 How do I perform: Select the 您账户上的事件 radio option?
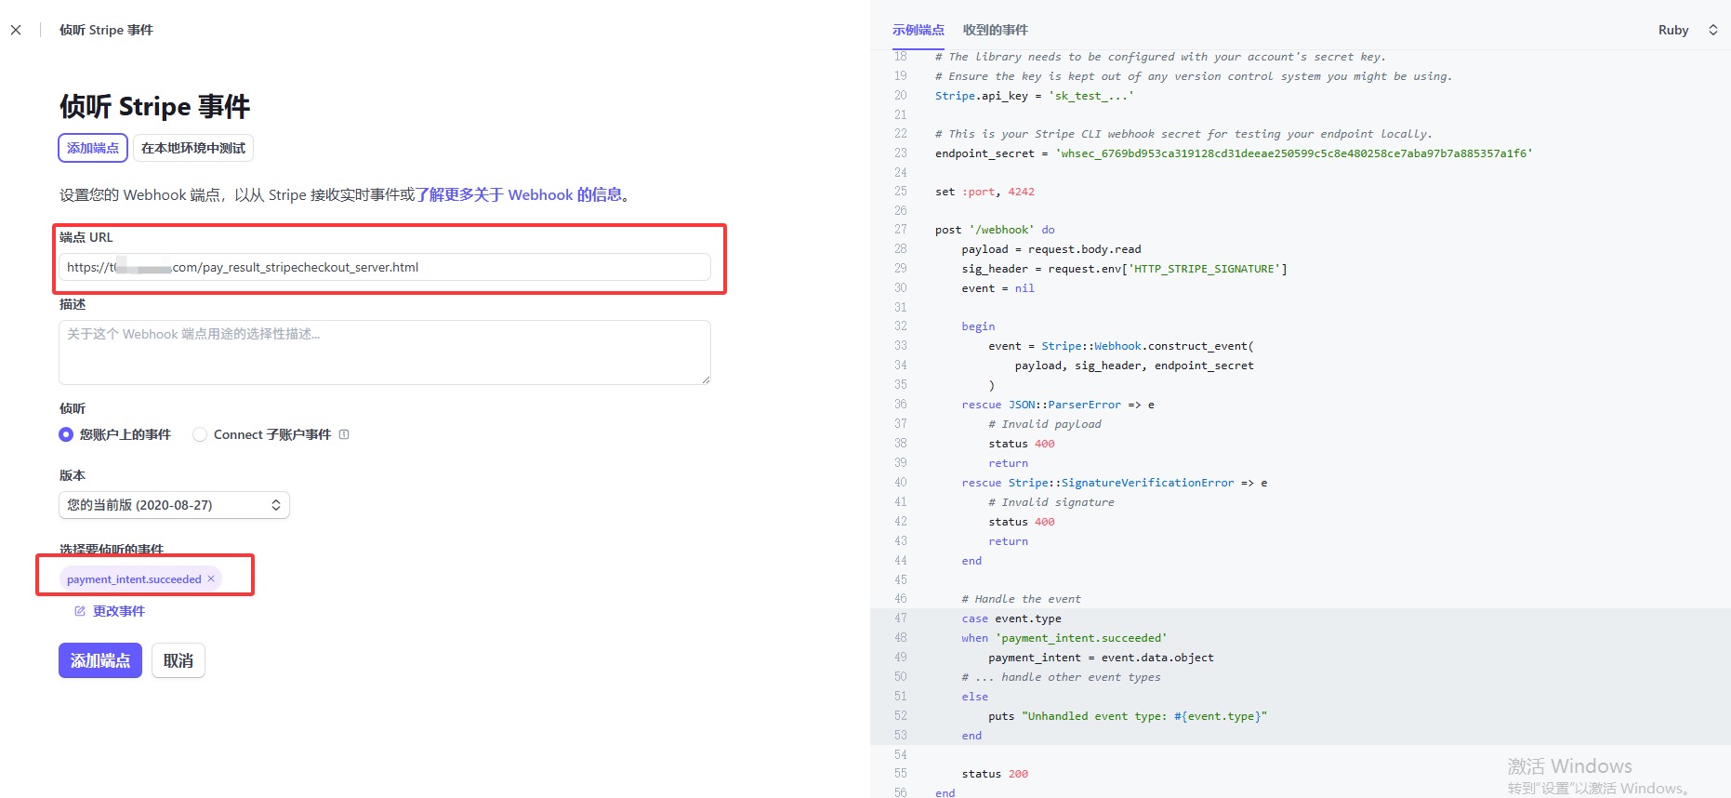pos(66,434)
